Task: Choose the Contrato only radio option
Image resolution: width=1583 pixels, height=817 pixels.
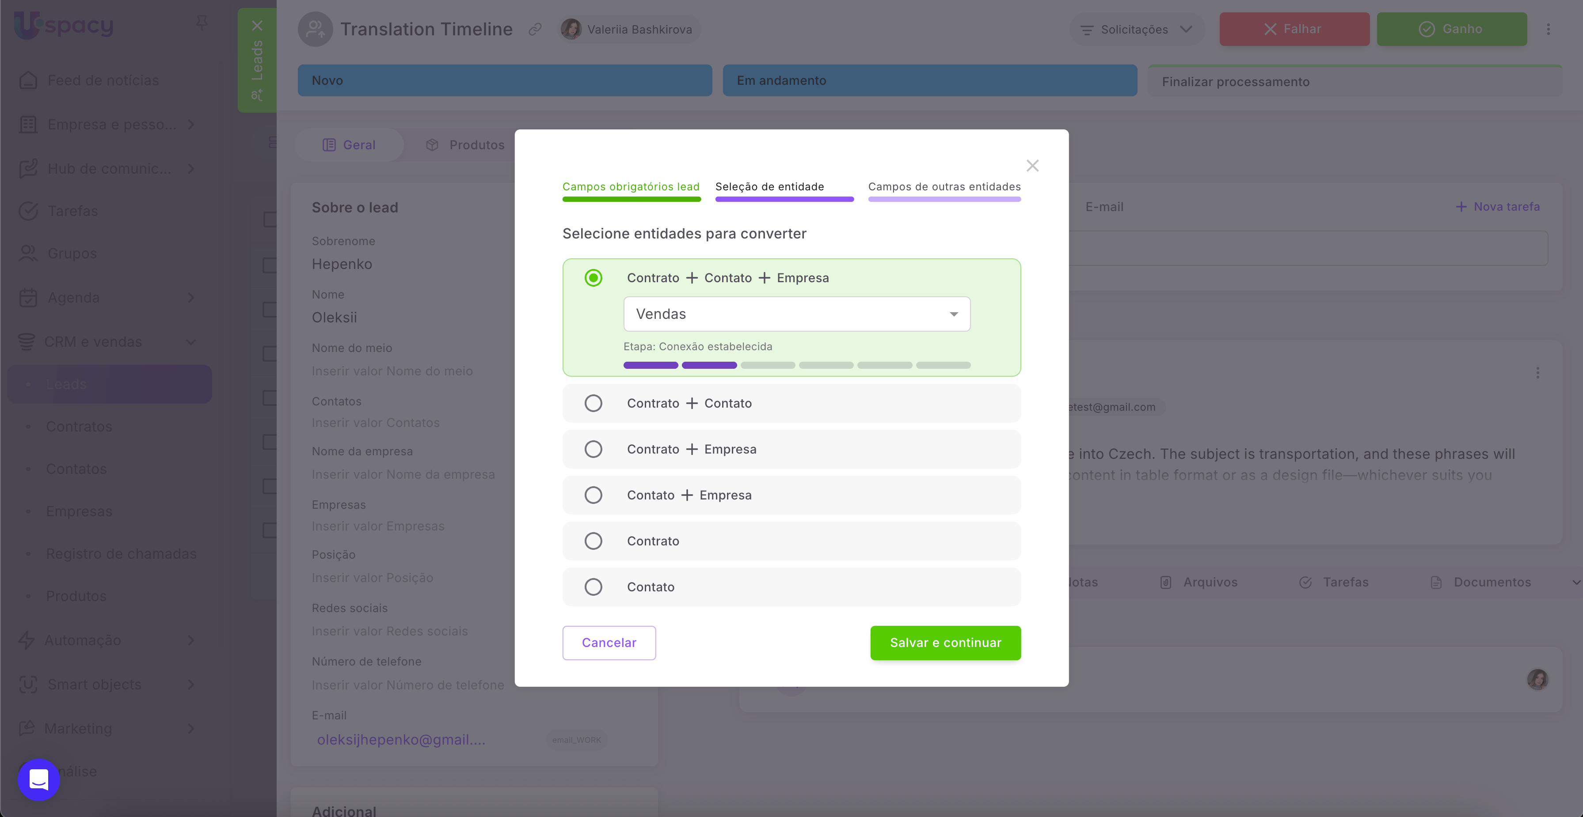Action: click(593, 541)
